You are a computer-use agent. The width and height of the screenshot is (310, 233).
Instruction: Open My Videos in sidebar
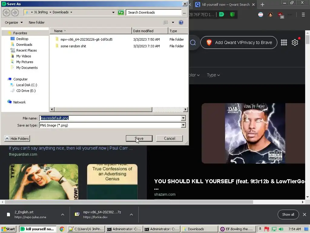tap(24, 56)
